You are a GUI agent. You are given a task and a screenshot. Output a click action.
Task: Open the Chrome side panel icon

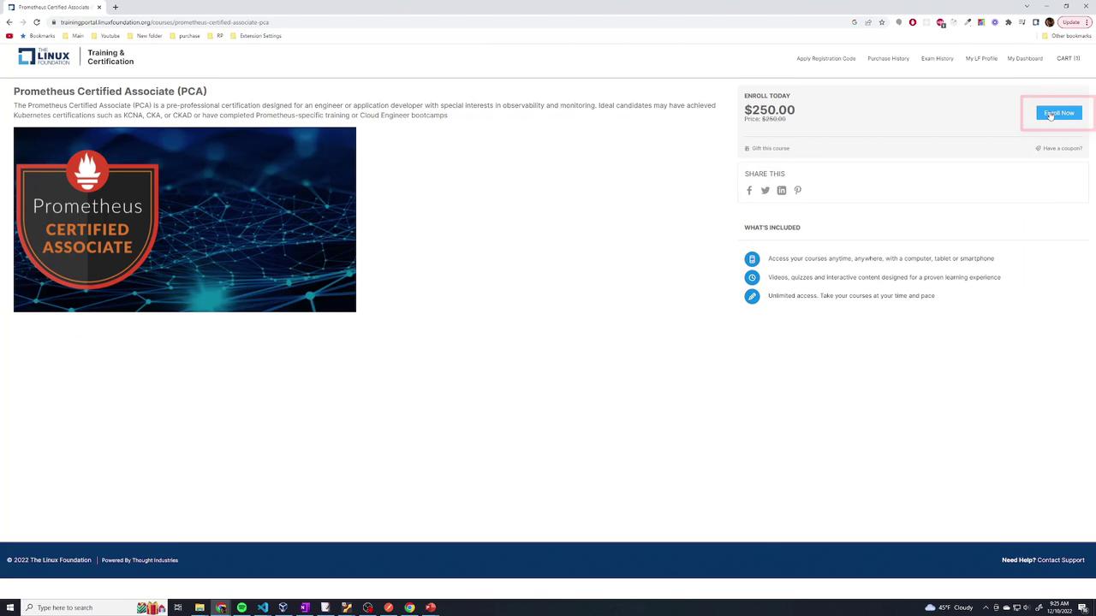[x=1036, y=22]
